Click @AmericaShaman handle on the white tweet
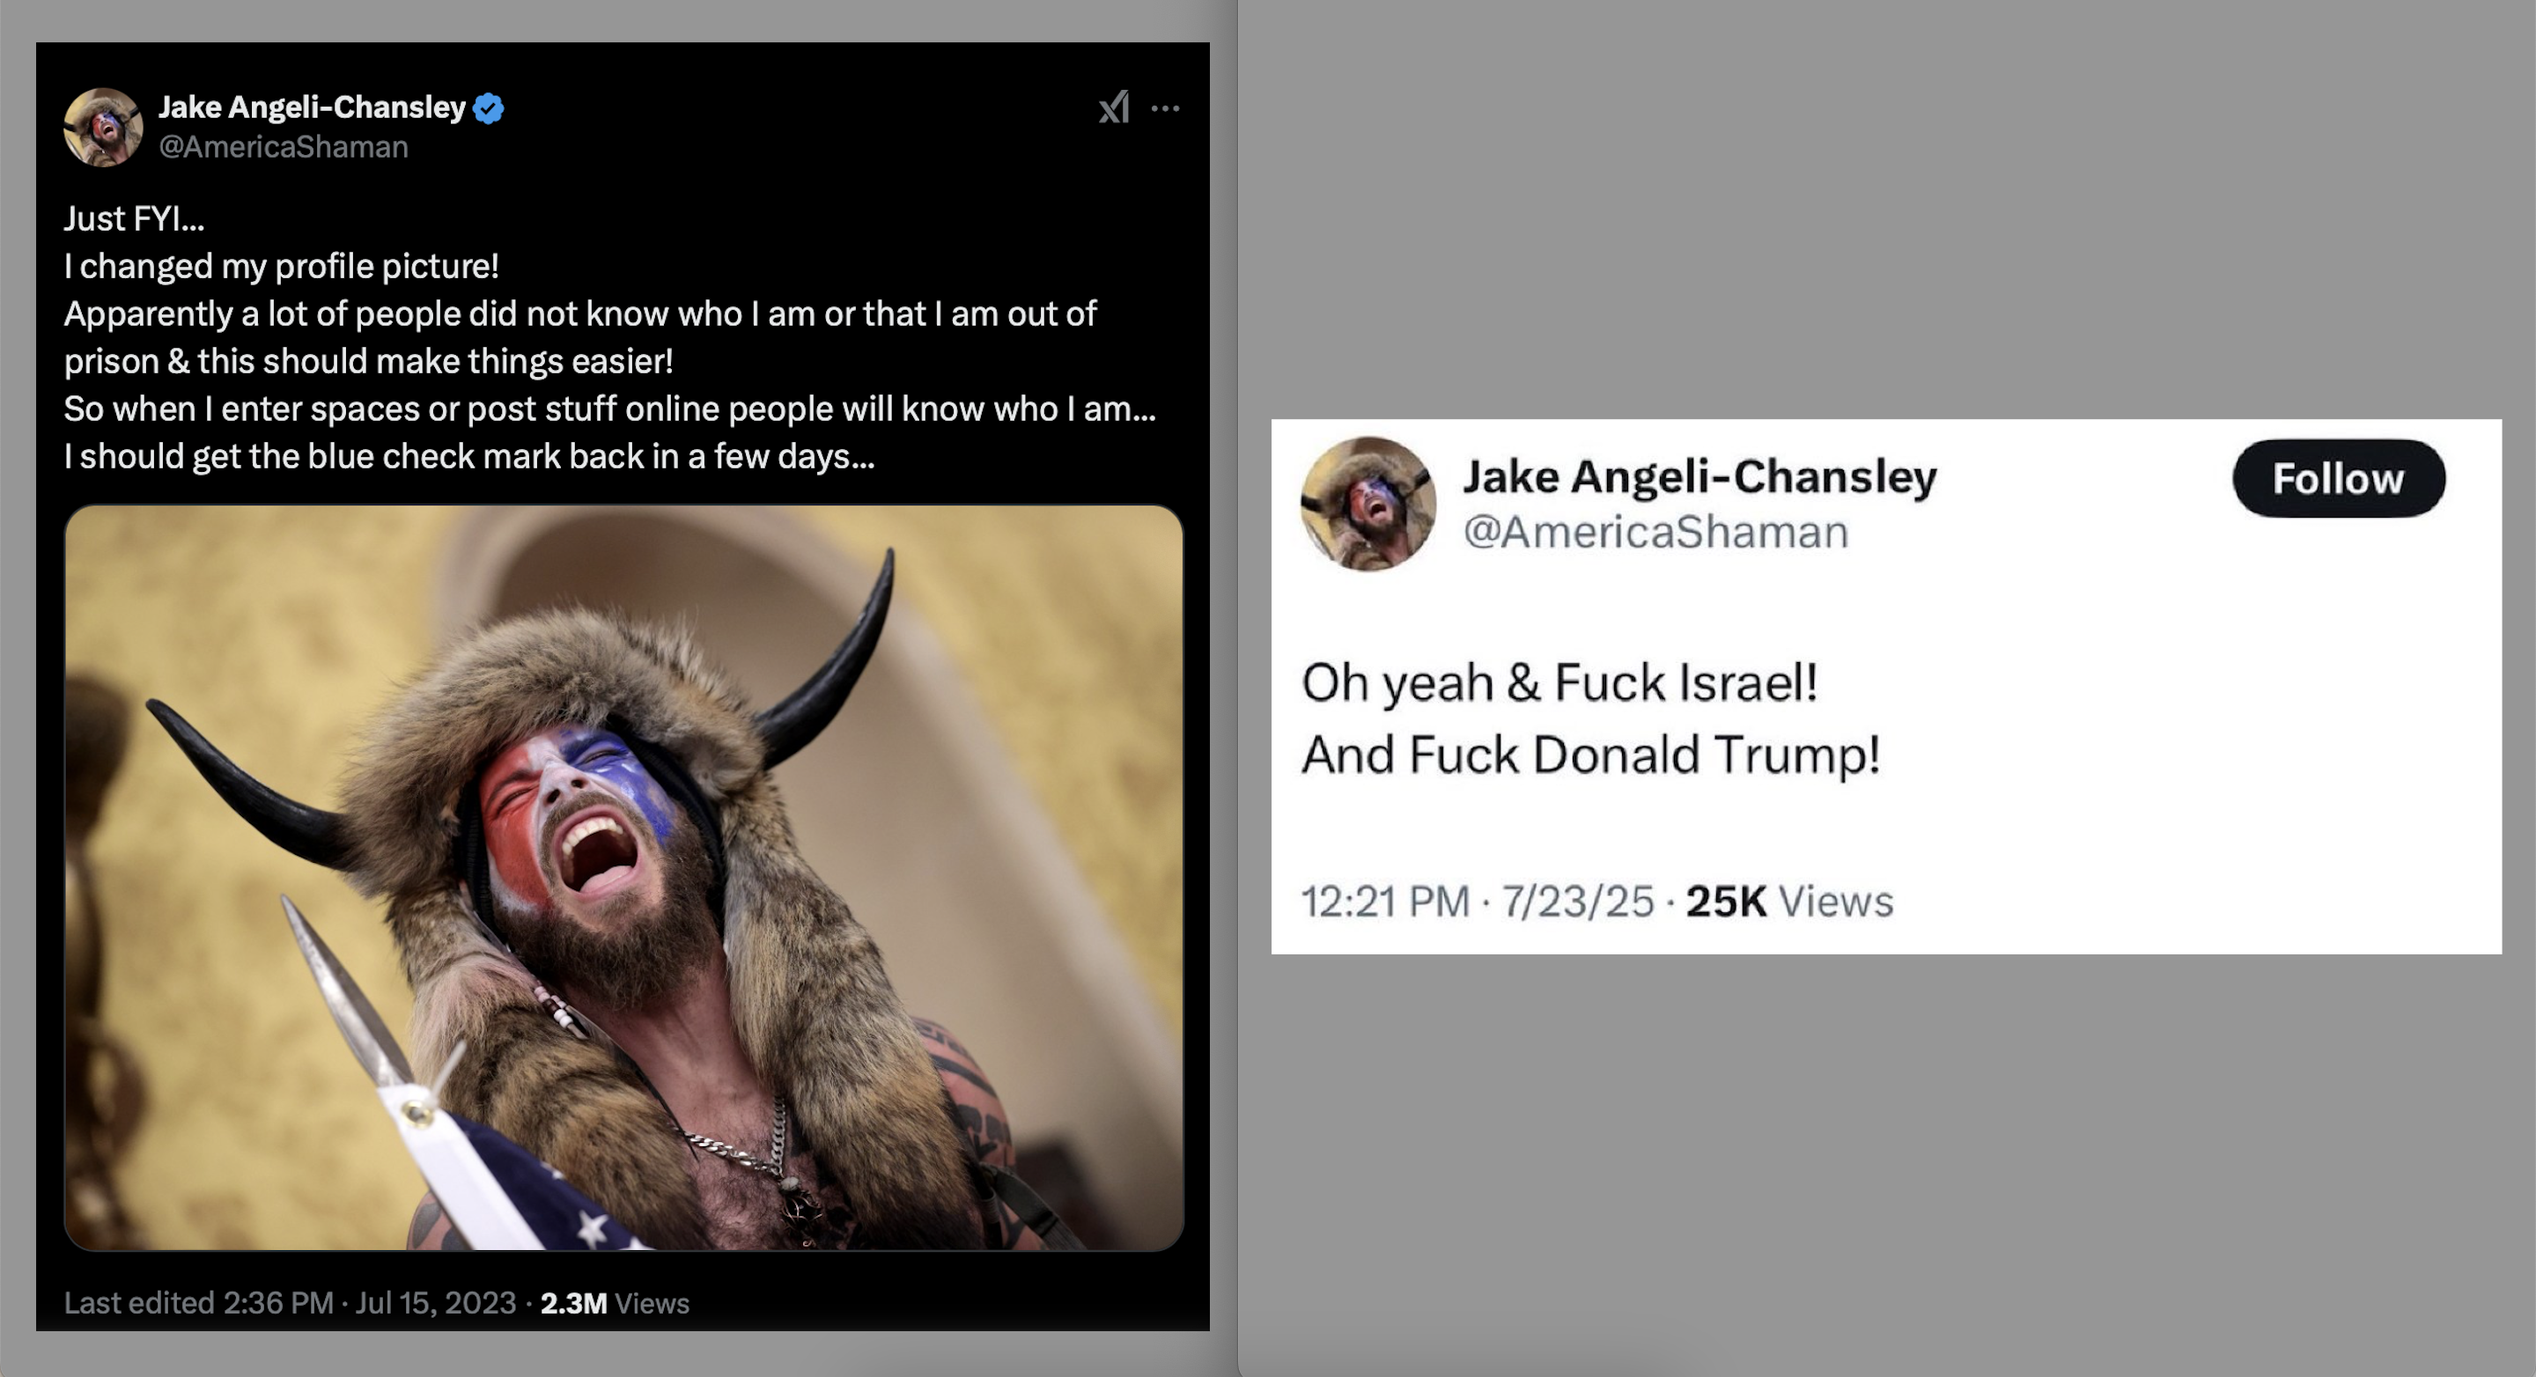Screen dimensions: 2536x1377 [1655, 532]
